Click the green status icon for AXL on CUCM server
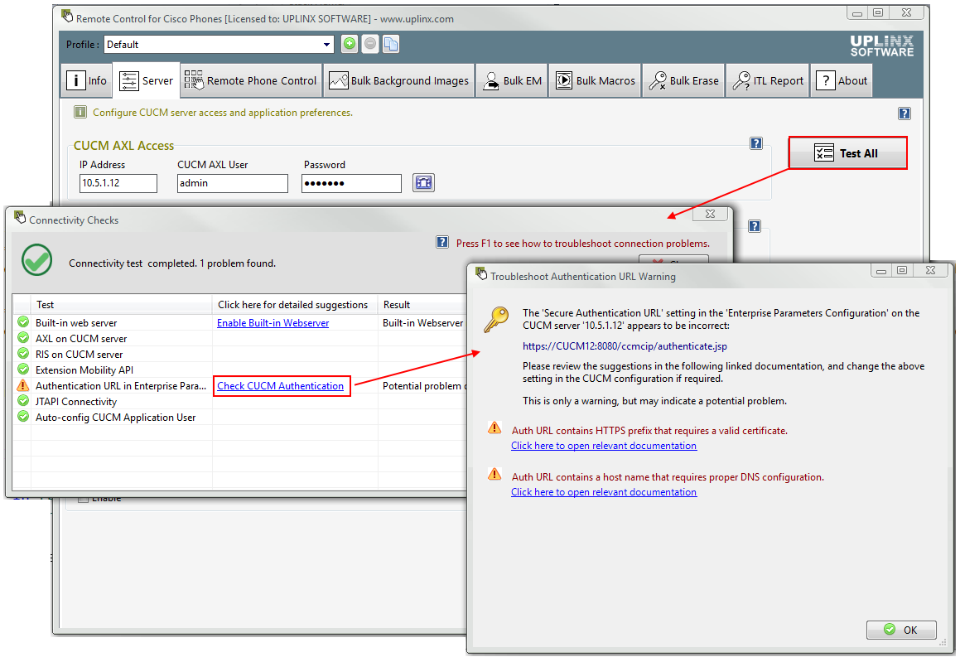960x657 pixels. pyautogui.click(x=23, y=338)
